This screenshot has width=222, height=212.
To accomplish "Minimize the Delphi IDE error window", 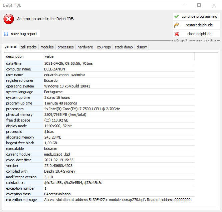I will point(184,5).
